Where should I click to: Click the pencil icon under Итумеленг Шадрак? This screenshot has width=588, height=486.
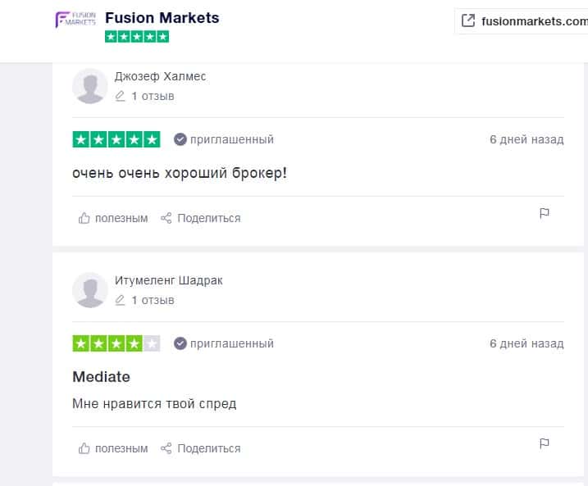[121, 300]
